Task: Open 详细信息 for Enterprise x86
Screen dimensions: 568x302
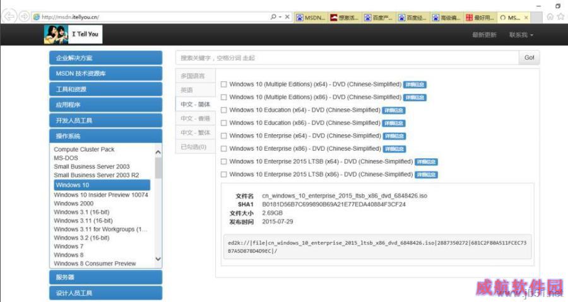Action: pos(394,149)
